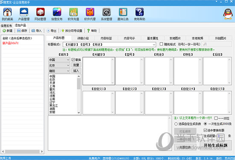This screenshot has width=235, height=160.
Task: Open 内容句子 tab
Action: (x=129, y=38)
